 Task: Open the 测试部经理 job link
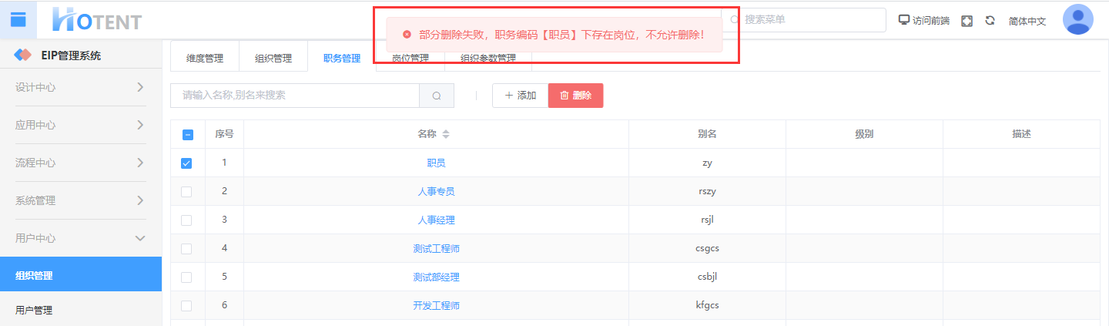tap(436, 277)
